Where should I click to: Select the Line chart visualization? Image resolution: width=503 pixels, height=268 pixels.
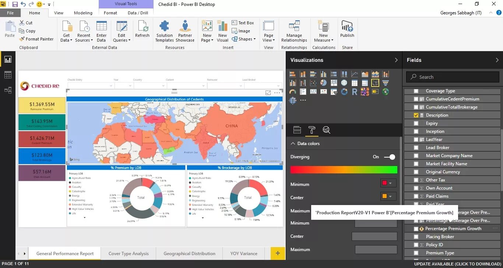click(x=355, y=74)
